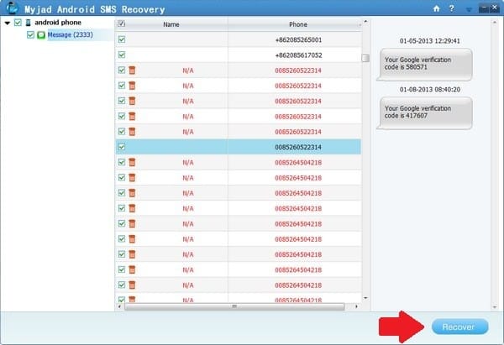The width and height of the screenshot is (504, 345).
Task: Click highlighted black 0085260522314 phone cell
Action: [x=298, y=147]
